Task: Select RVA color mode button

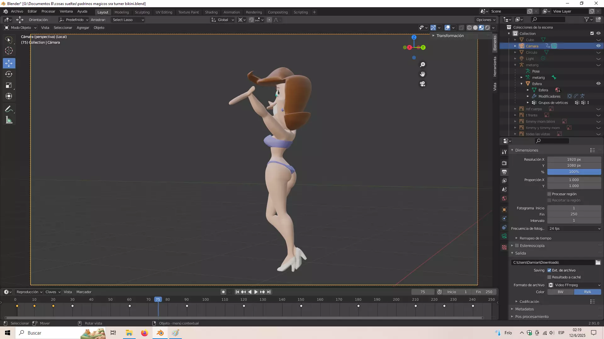Action: pos(588,292)
